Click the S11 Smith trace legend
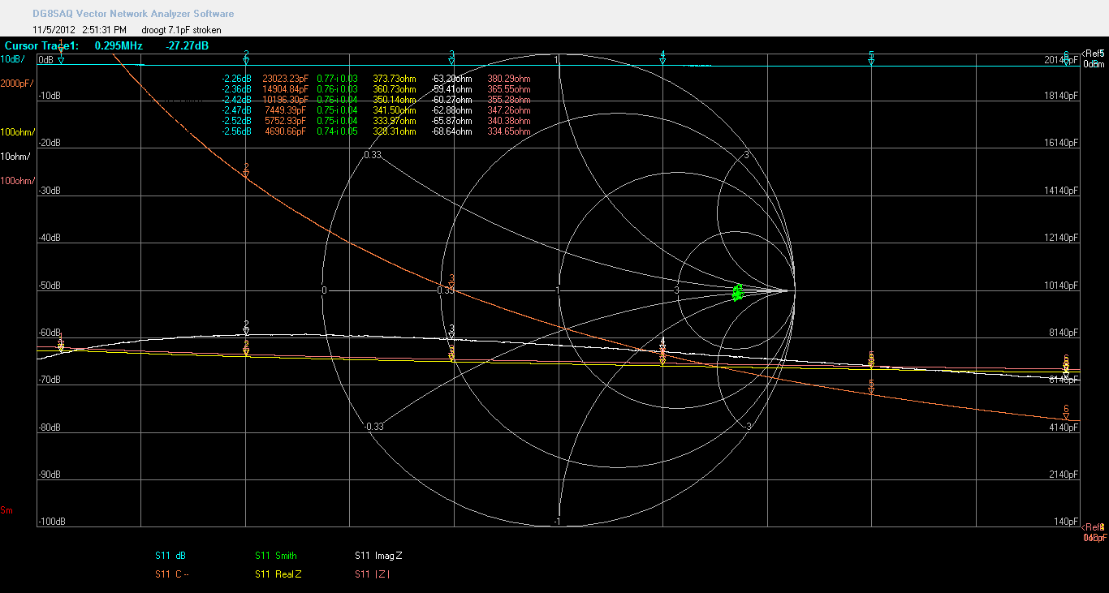Image resolution: width=1109 pixels, height=593 pixels. pyautogui.click(x=276, y=556)
